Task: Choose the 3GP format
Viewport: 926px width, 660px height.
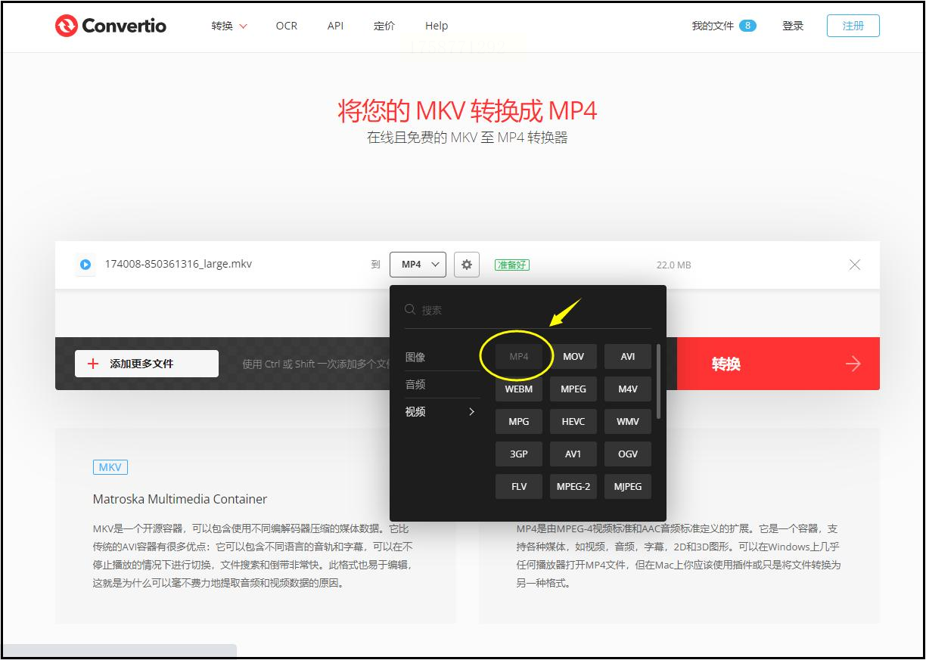Action: click(x=519, y=454)
